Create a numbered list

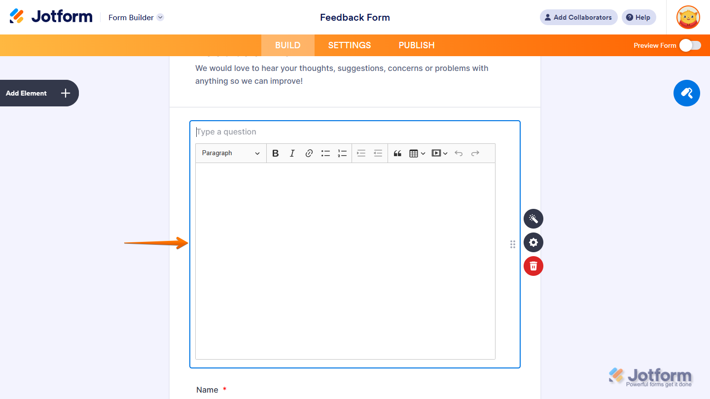pos(342,153)
